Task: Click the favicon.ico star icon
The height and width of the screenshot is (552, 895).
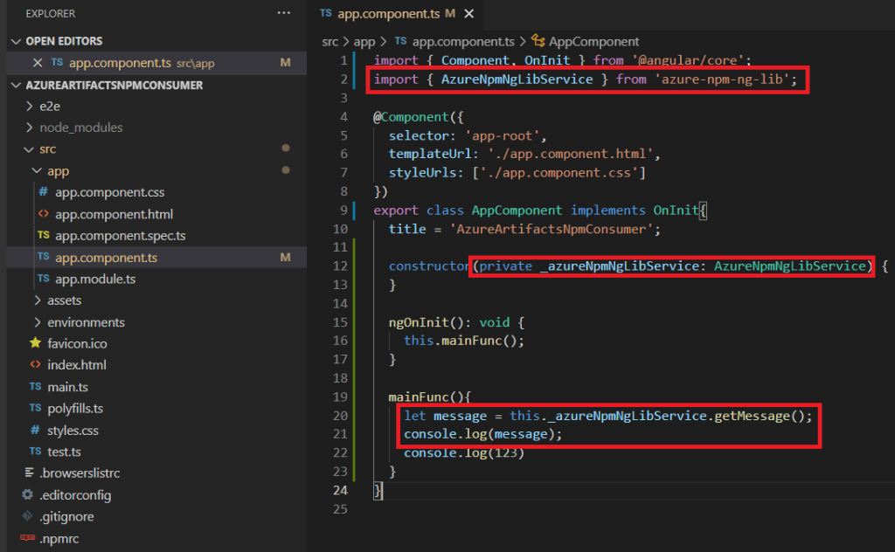Action: (35, 343)
